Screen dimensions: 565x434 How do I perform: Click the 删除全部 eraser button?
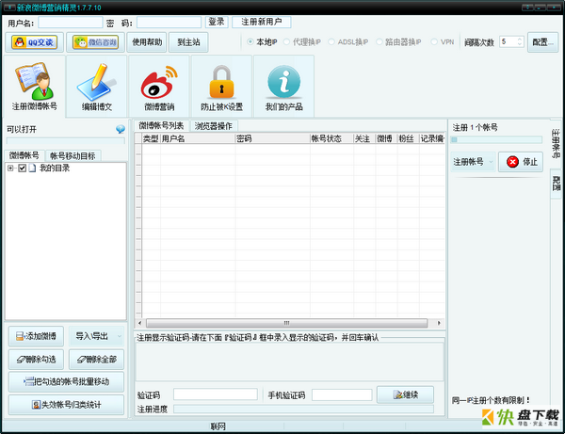(97, 359)
